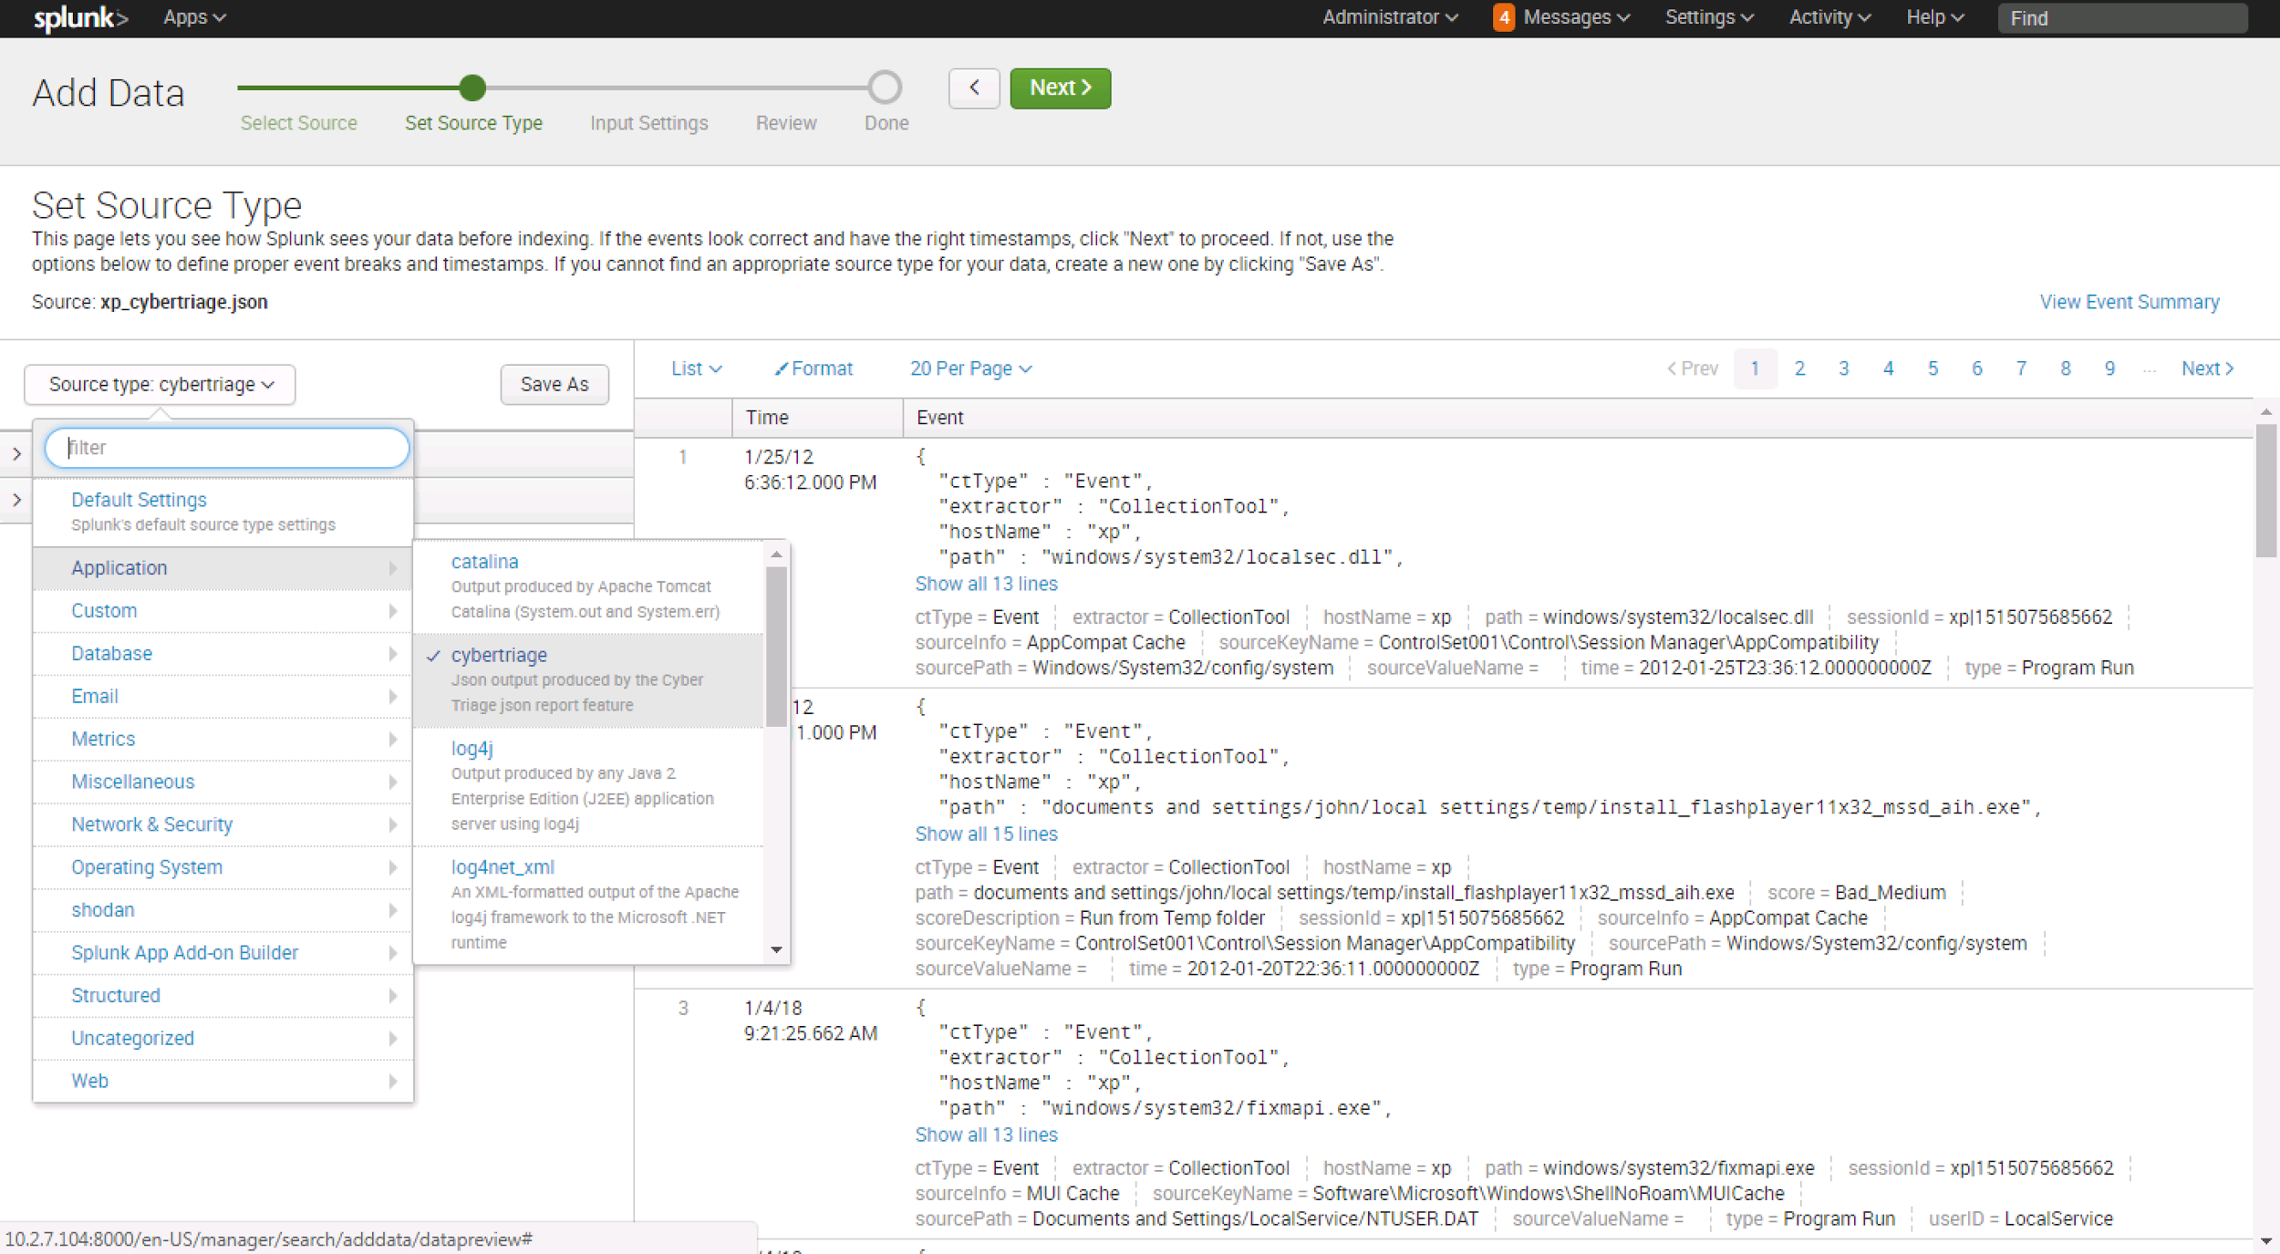Open the Help menu
This screenshot has height=1254, width=2280.
(x=1935, y=17)
